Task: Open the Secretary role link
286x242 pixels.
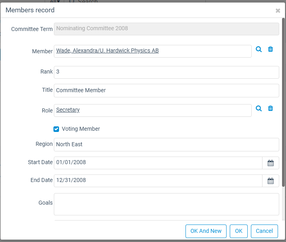Action: (68, 110)
